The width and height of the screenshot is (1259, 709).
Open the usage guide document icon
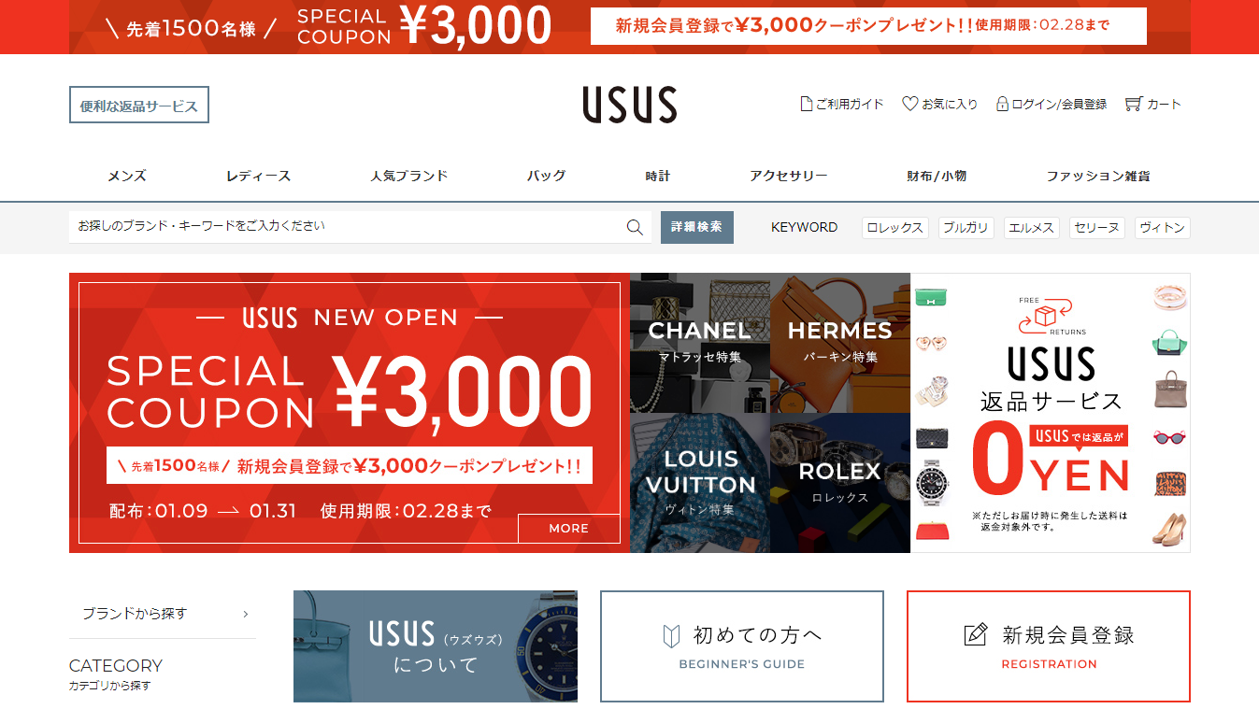point(806,104)
